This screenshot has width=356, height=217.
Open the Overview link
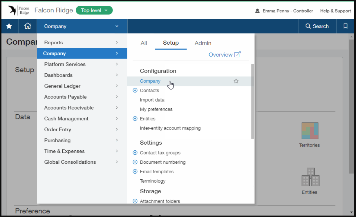pyautogui.click(x=224, y=55)
